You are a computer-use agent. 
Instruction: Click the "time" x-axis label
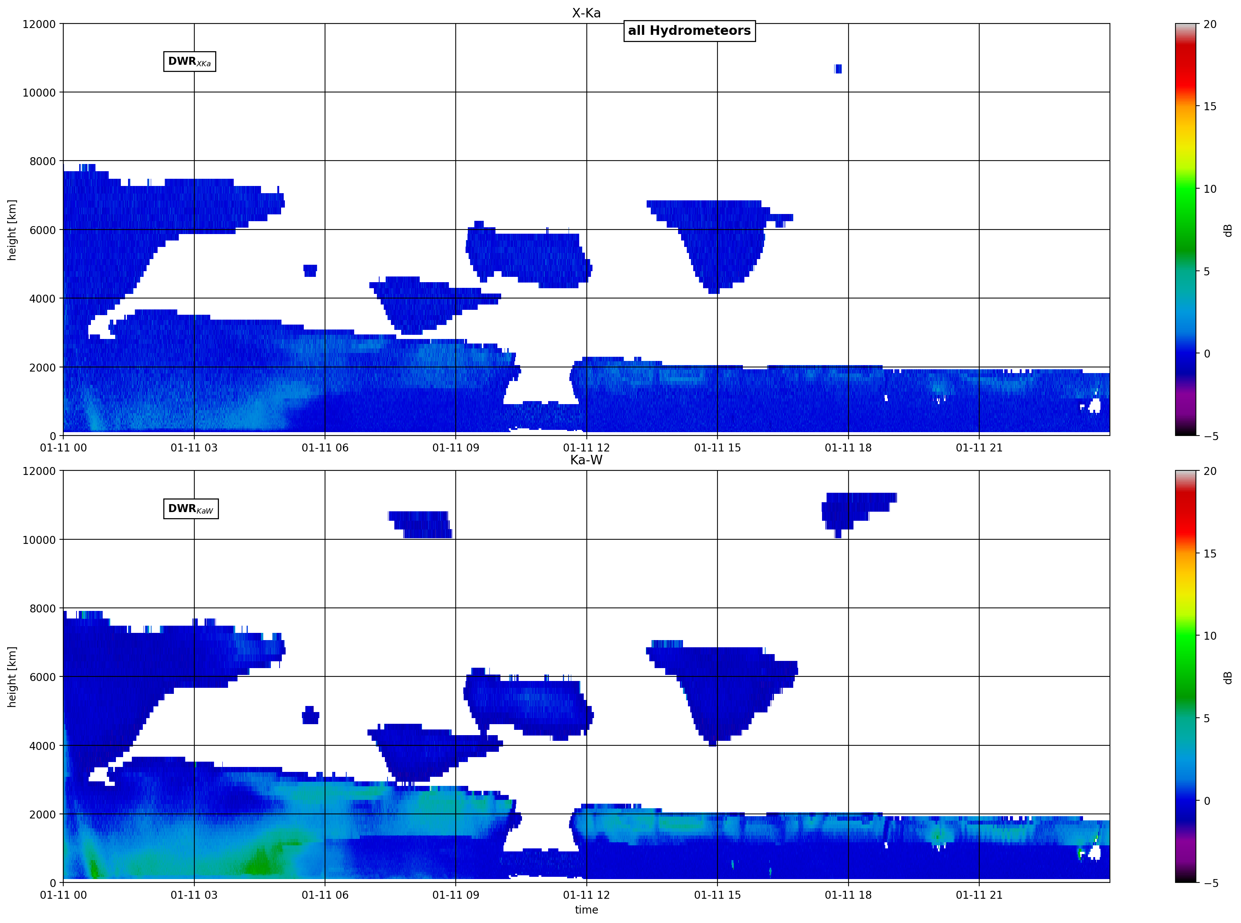click(x=586, y=910)
